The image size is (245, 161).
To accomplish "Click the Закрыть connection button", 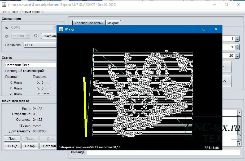I will pos(49,36).
